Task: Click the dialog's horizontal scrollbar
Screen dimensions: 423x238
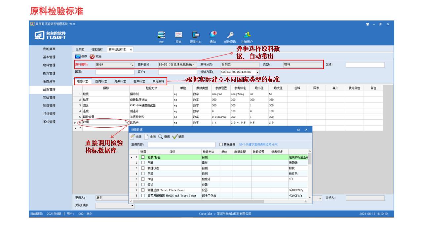Action: [199, 201]
